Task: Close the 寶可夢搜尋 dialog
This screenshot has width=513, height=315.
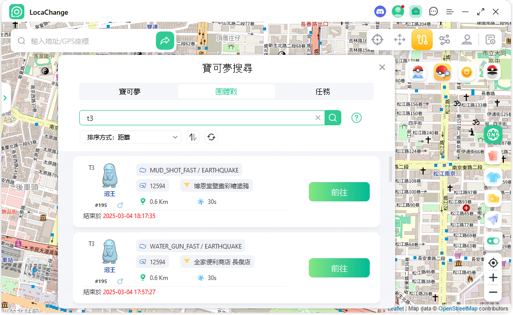Action: point(382,67)
